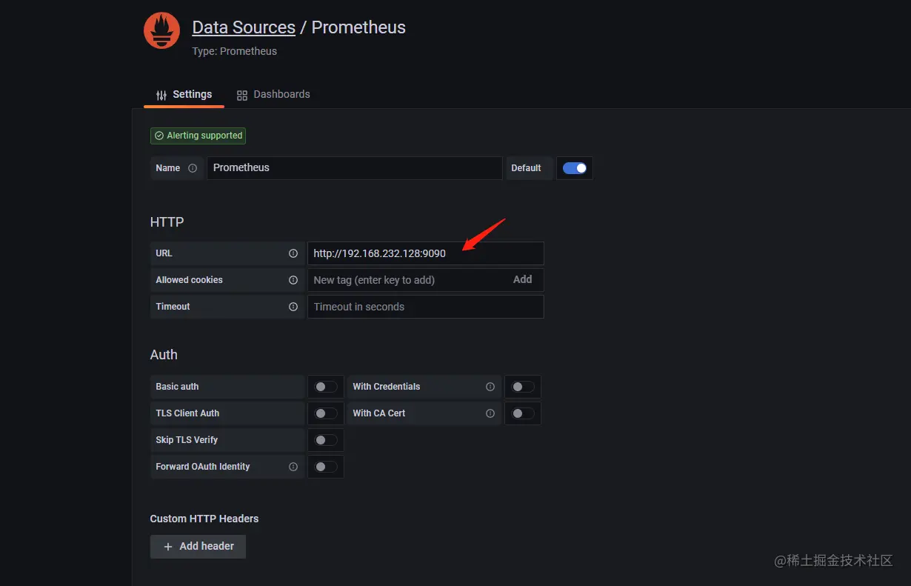Click Add in the Allowed cookies field

[x=522, y=280]
